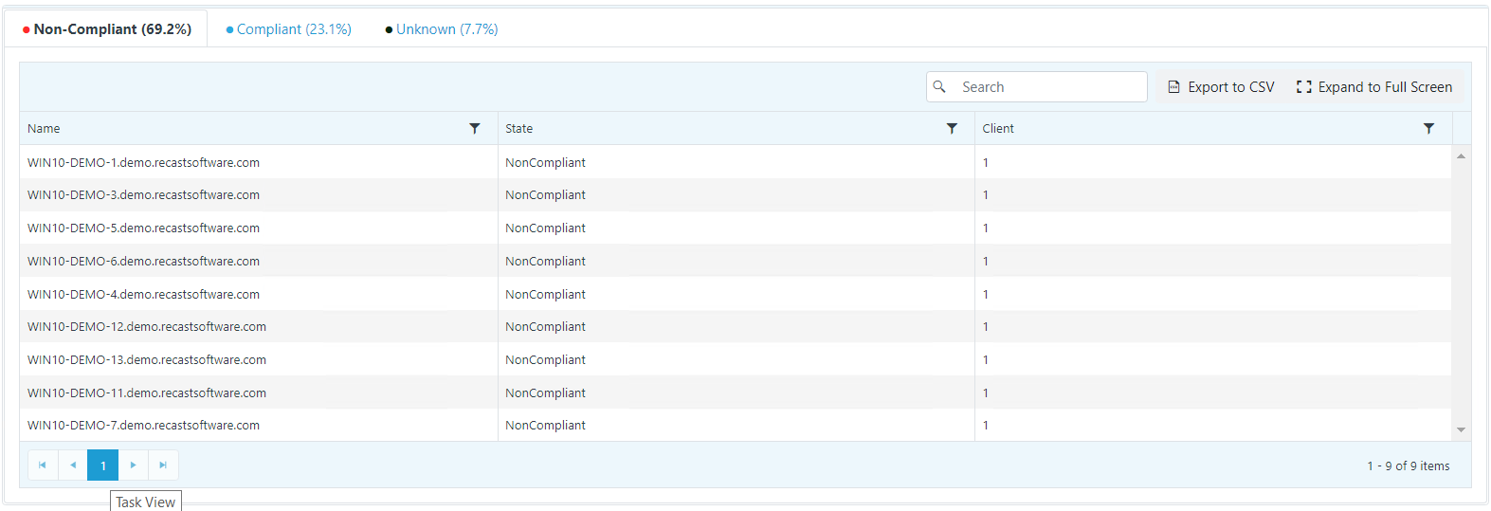Select WIN10-DEMO-1.demo.recastsoftware.com row
Screen dimensions: 1491x511
[736, 162]
